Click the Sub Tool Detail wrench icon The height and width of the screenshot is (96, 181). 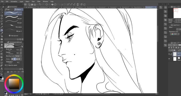click(x=22, y=69)
